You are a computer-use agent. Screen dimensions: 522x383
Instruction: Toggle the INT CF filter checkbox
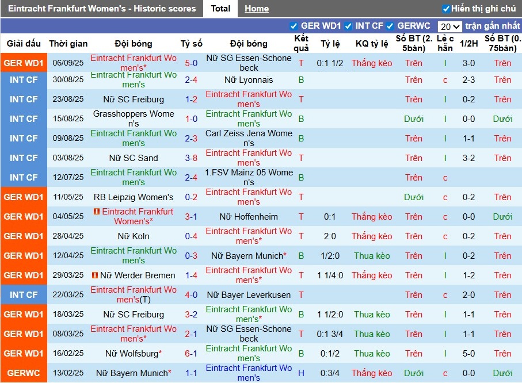[348, 26]
